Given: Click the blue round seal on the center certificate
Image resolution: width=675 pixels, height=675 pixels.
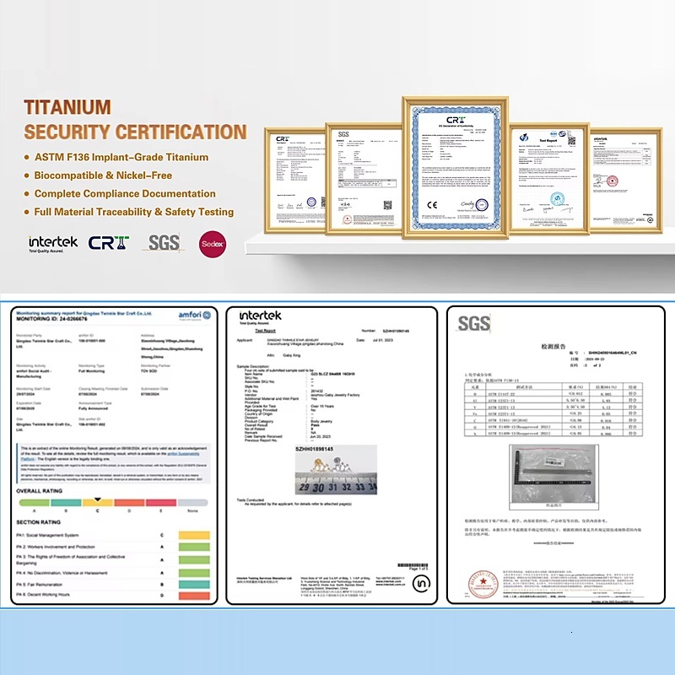Looking at the screenshot, I should [482, 204].
